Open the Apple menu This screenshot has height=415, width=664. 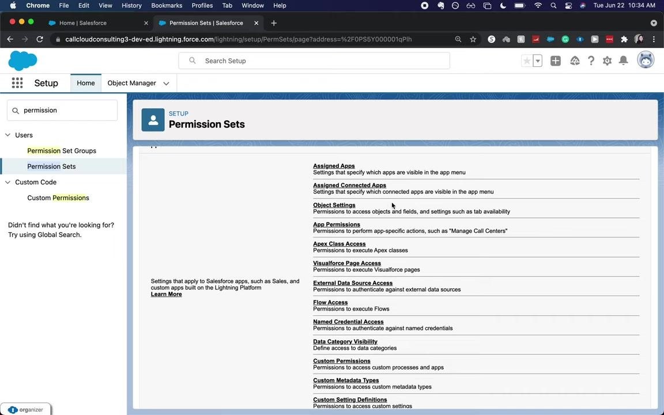[13, 6]
